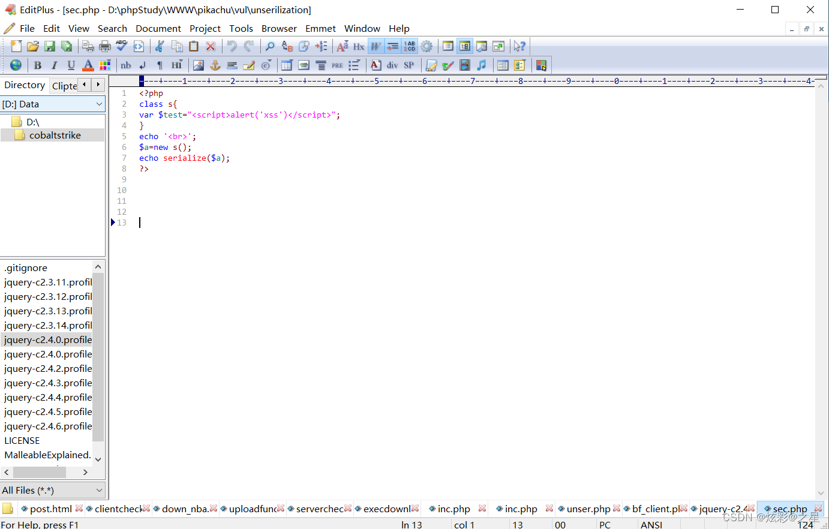Screen dimensions: 829x529
Task: Open the File menu
Action: click(x=27, y=28)
